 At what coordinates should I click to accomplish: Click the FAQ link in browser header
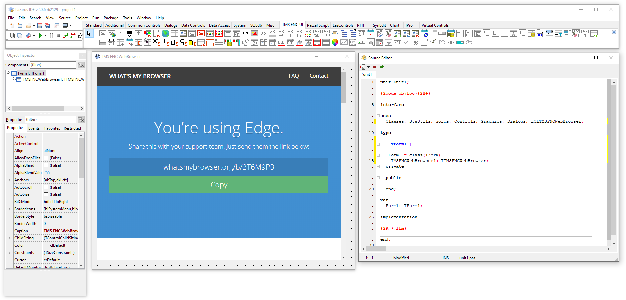coord(294,76)
